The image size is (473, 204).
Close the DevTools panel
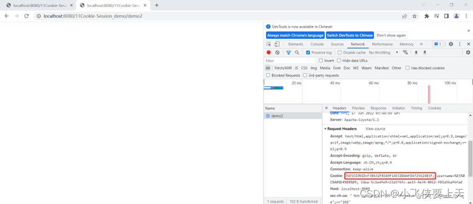[x=469, y=44]
